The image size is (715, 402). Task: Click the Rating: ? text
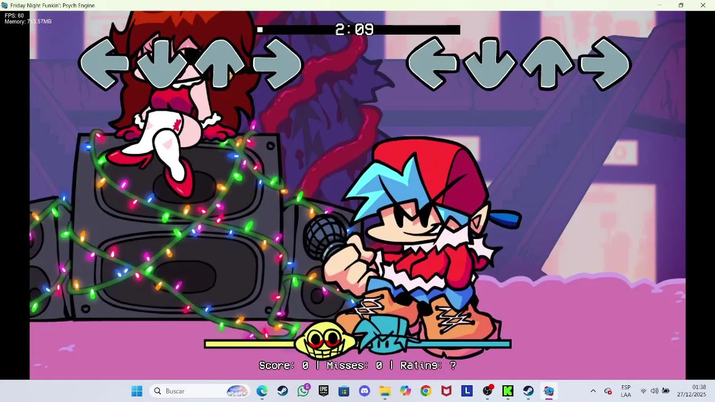(x=428, y=365)
